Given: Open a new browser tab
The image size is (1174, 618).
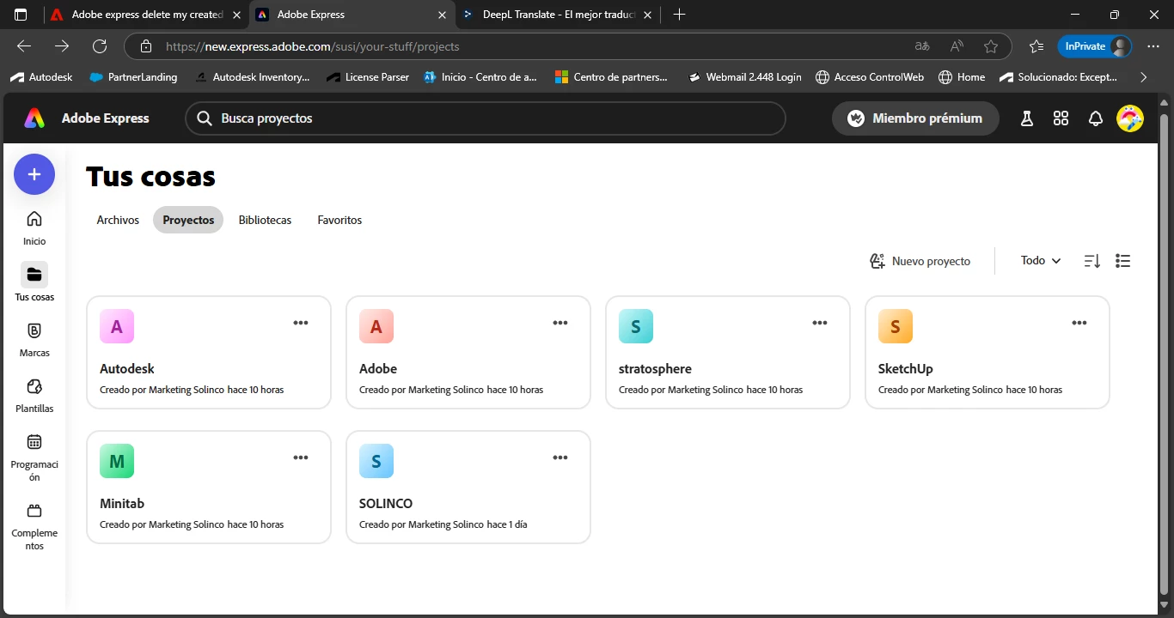Looking at the screenshot, I should [x=680, y=15].
